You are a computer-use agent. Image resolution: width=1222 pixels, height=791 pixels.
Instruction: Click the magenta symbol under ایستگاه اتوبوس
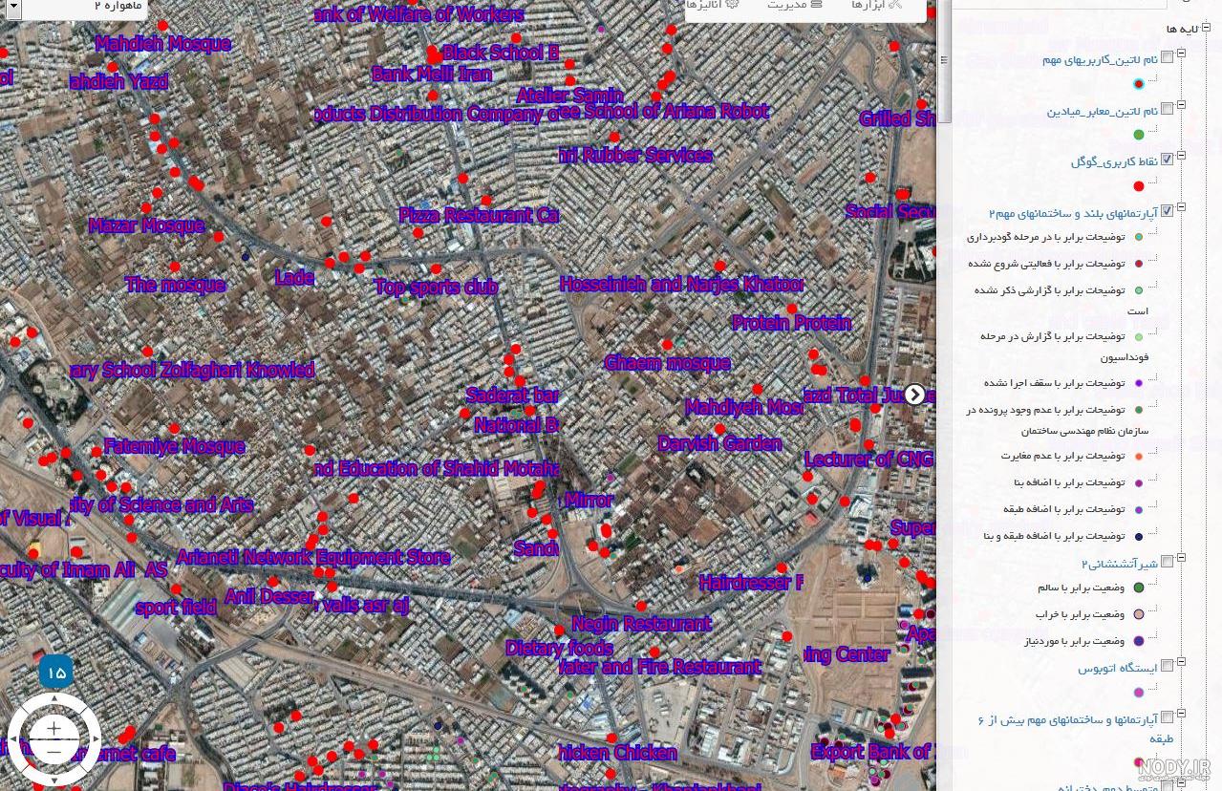coord(1138,693)
